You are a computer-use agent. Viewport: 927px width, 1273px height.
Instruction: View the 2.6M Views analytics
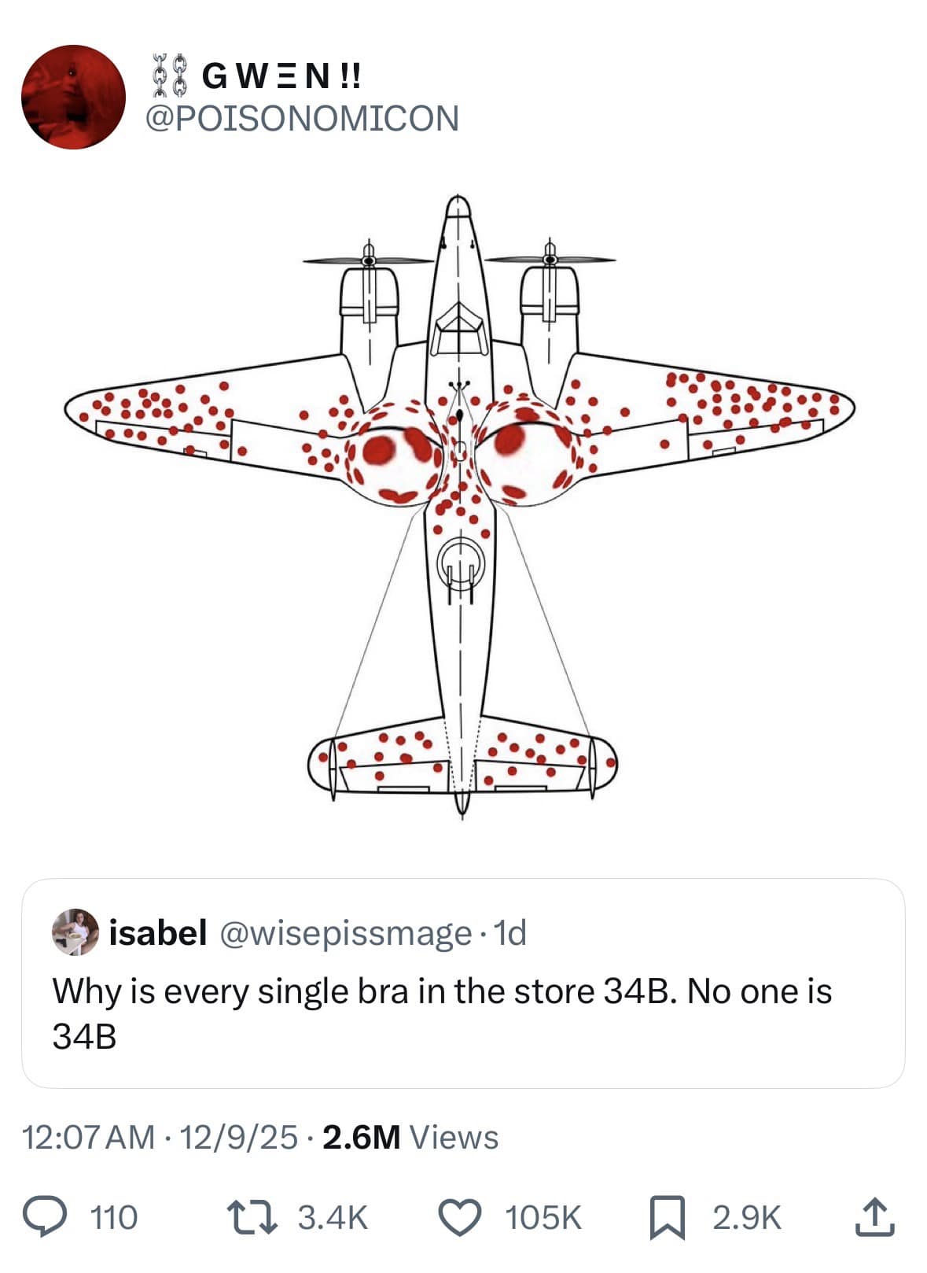click(x=410, y=1137)
